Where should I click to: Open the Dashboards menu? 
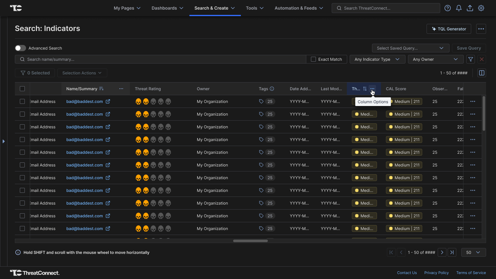pyautogui.click(x=167, y=8)
